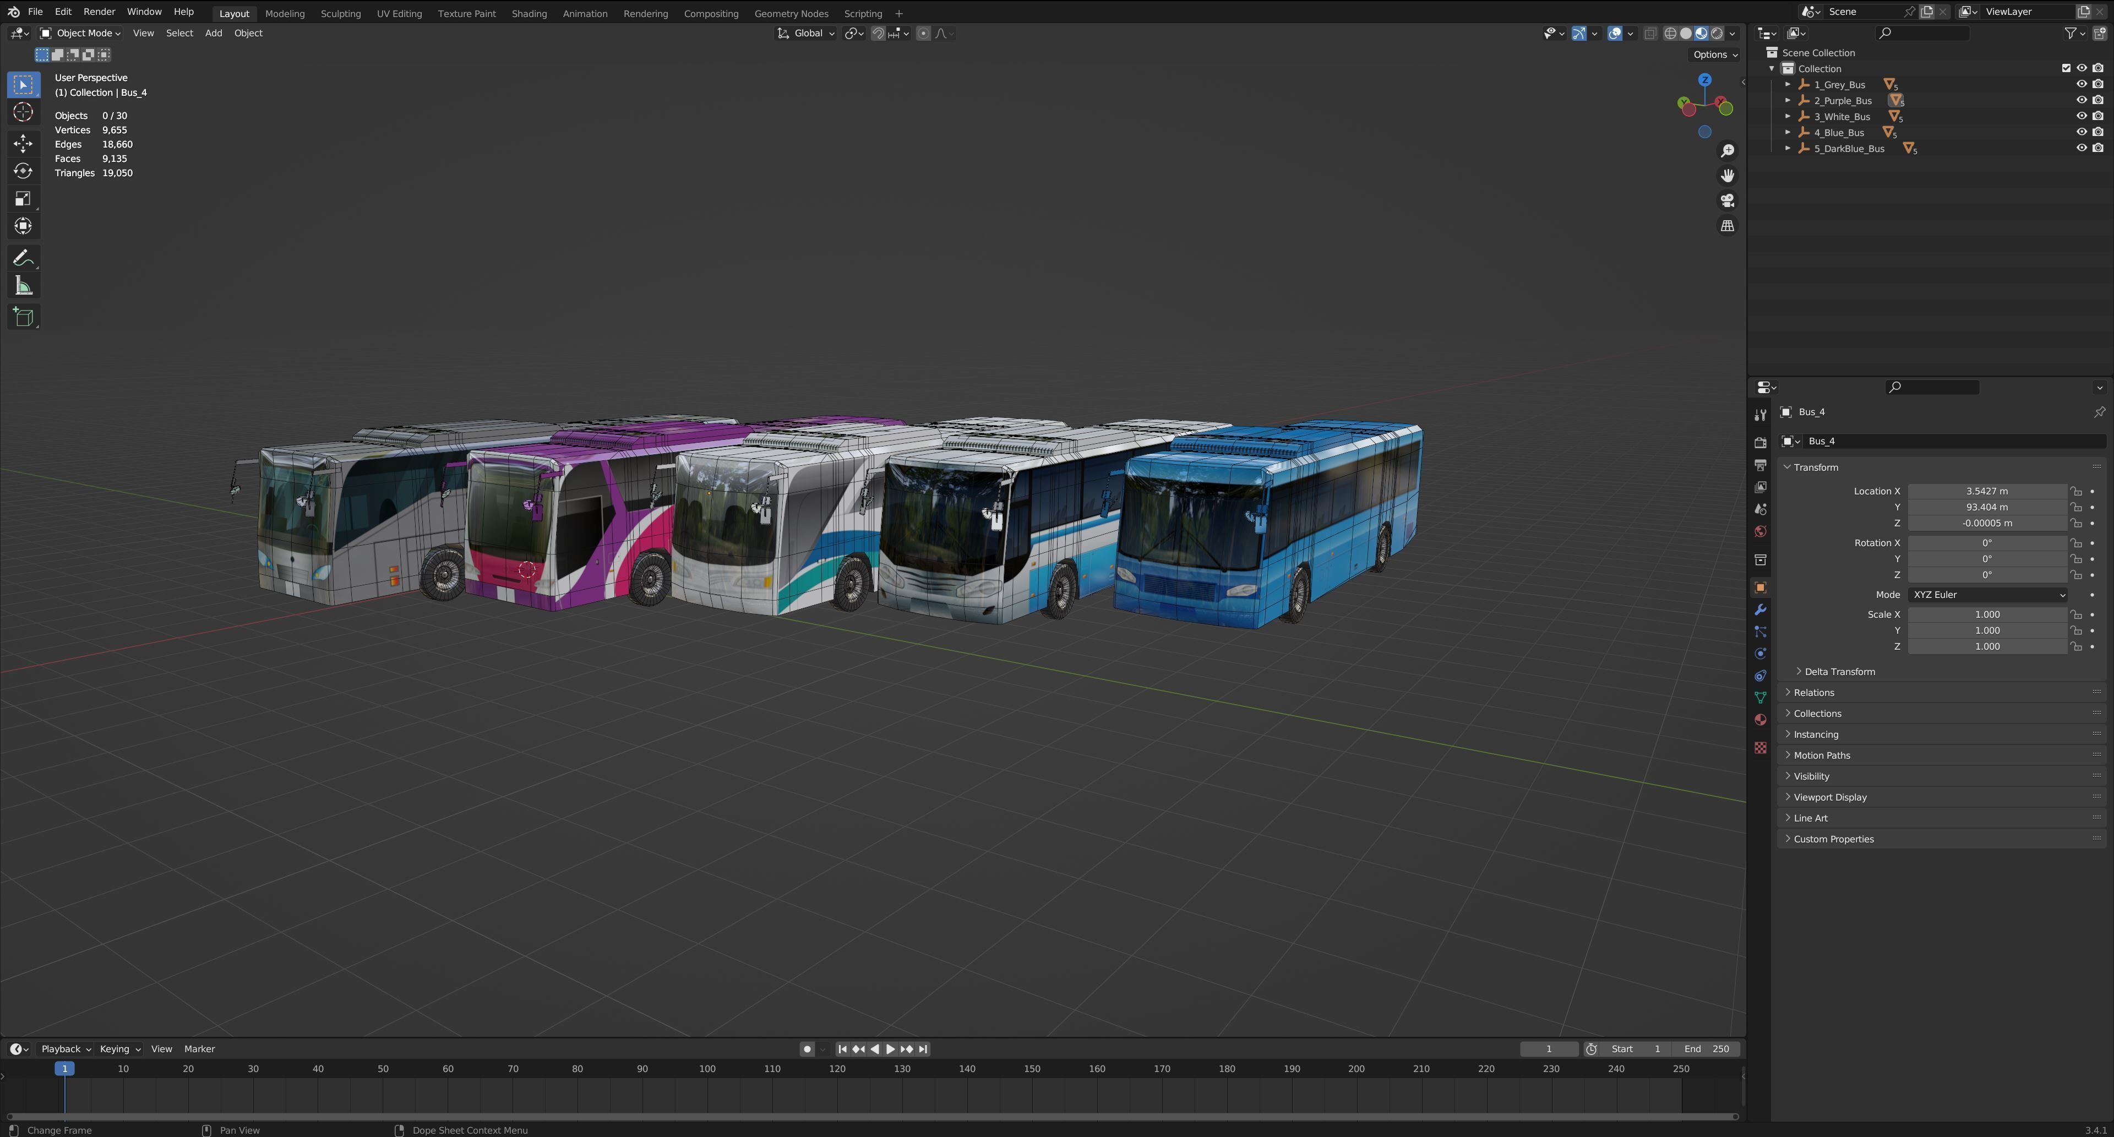Viewport: 2114px width, 1137px height.
Task: Open the Tool properties tab
Action: (x=1759, y=415)
